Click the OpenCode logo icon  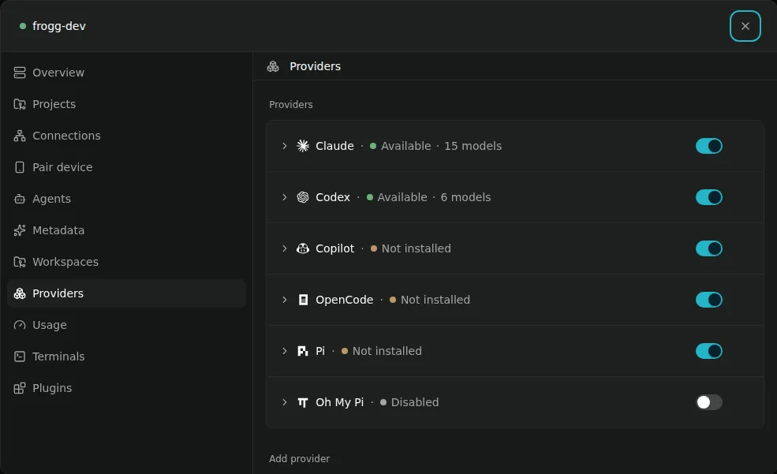(x=303, y=300)
